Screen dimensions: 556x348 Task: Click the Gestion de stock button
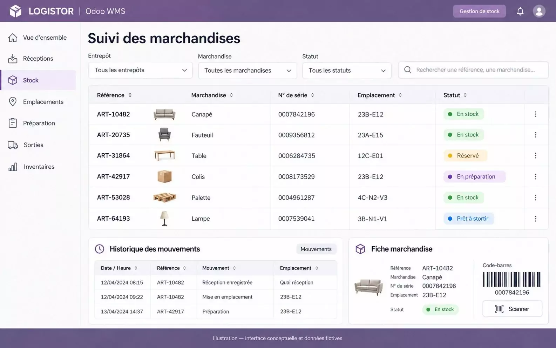coord(479,11)
